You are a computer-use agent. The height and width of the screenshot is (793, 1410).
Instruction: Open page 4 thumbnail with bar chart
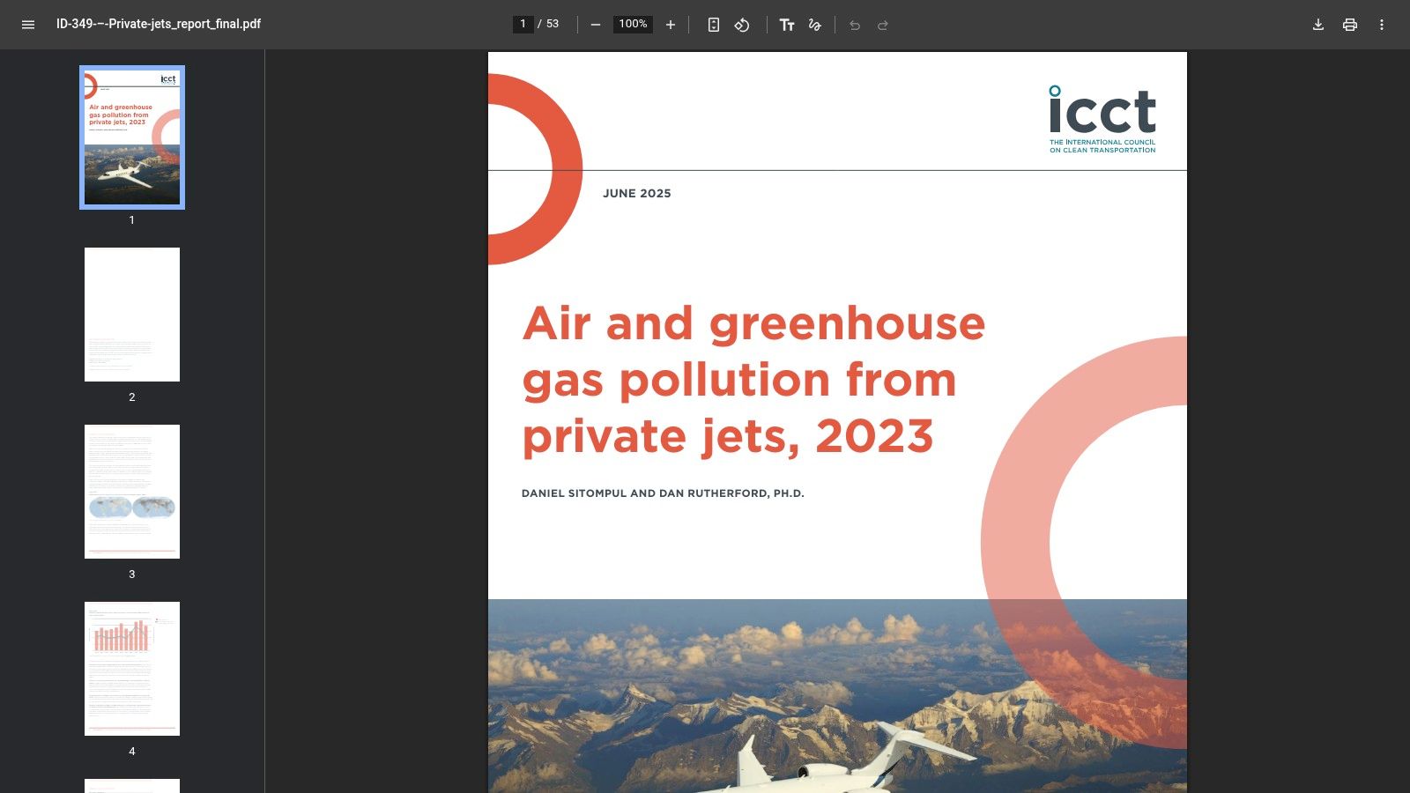[x=132, y=669]
